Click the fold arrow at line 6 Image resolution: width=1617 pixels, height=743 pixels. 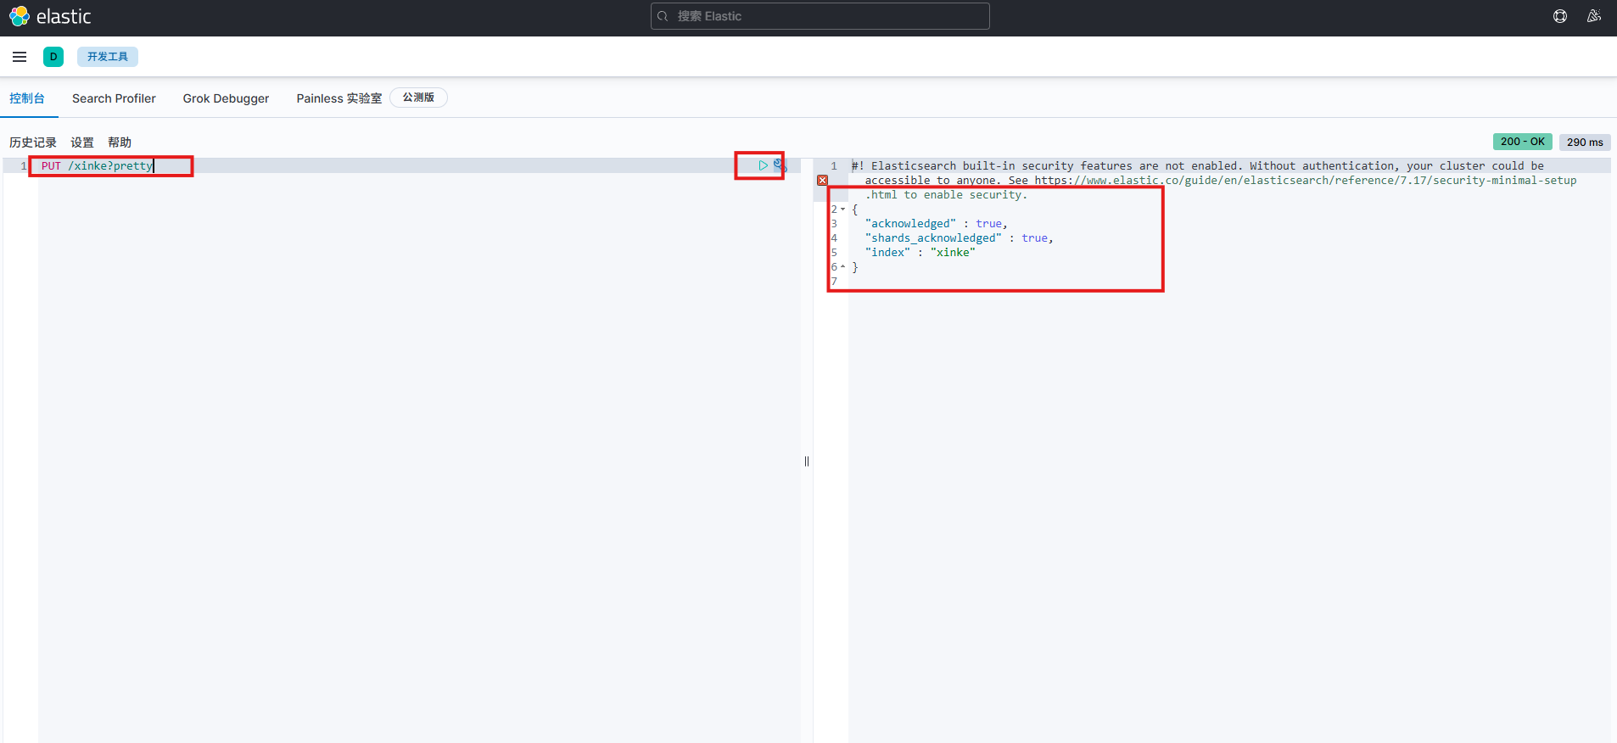click(842, 267)
